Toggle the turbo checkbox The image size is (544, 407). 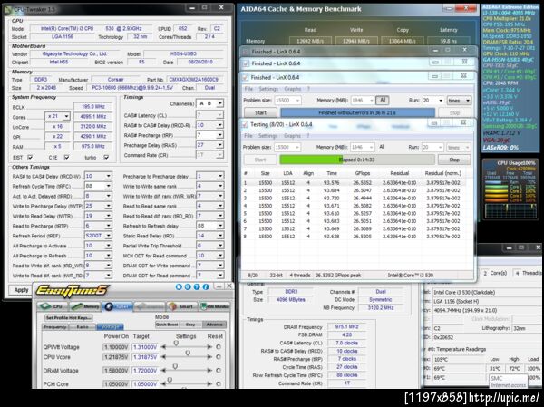tap(106, 157)
